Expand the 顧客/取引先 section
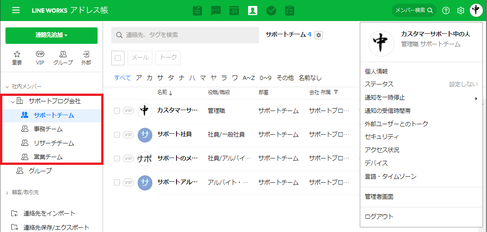The image size is (487, 232). (7, 193)
